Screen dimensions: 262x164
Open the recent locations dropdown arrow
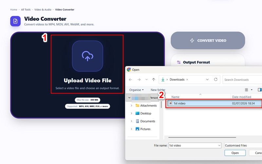tap(146, 80)
